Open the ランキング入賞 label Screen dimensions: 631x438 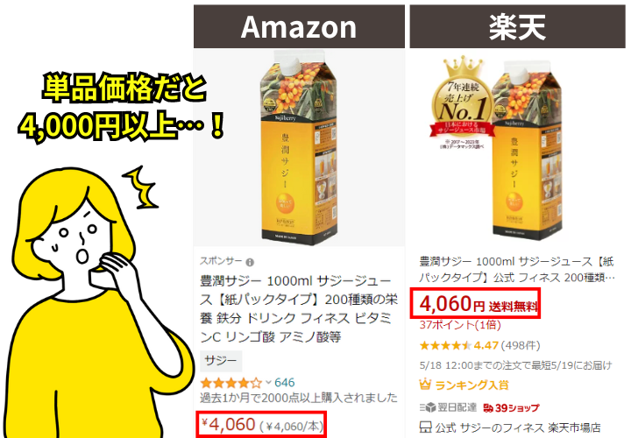tap(472, 385)
